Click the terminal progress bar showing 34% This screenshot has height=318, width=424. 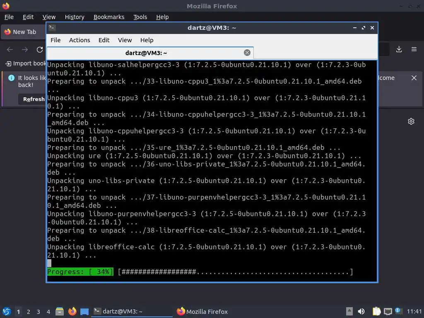[x=200, y=272]
